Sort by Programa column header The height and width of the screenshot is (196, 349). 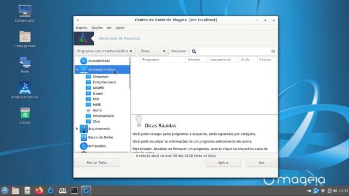tap(163, 59)
